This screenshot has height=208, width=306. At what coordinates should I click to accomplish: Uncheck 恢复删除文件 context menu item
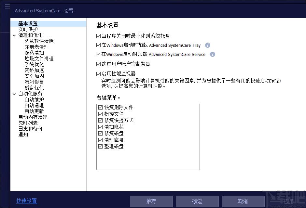[x=100, y=107]
